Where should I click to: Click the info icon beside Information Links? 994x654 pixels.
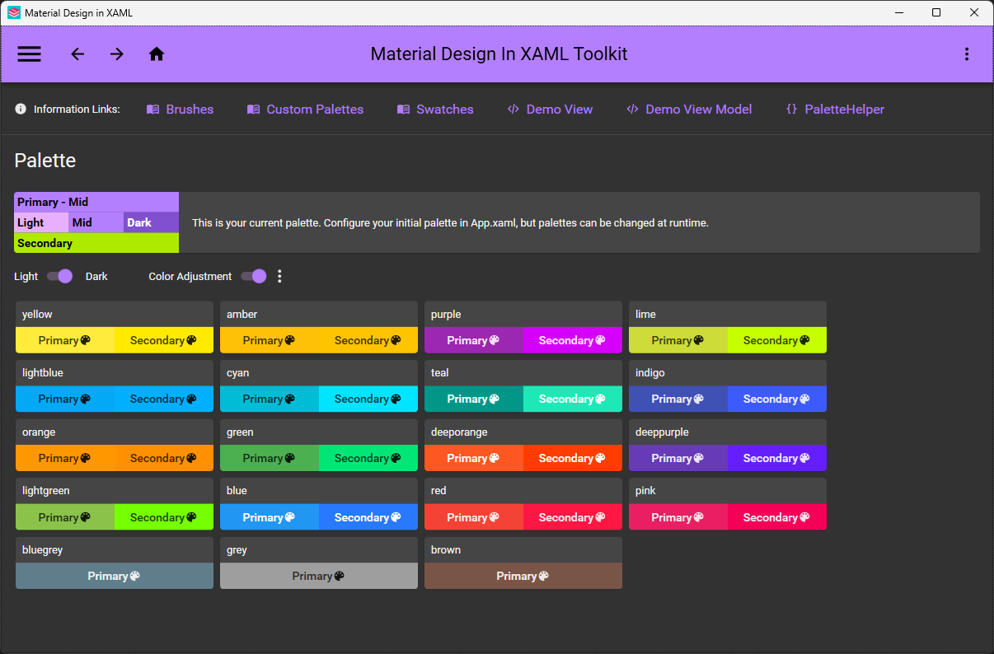coord(21,109)
